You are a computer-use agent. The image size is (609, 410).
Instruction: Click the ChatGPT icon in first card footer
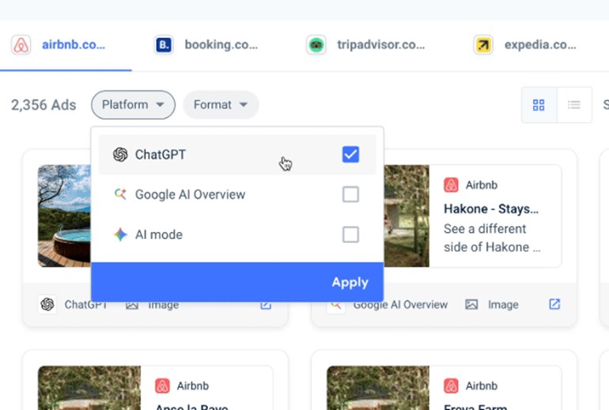pyautogui.click(x=47, y=304)
